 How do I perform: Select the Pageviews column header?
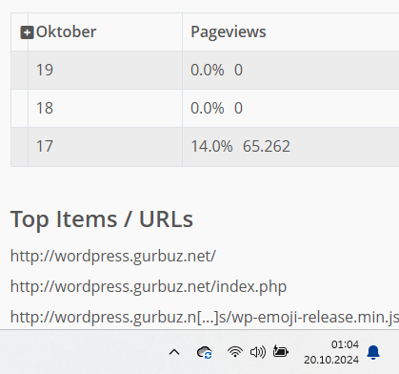coord(229,32)
